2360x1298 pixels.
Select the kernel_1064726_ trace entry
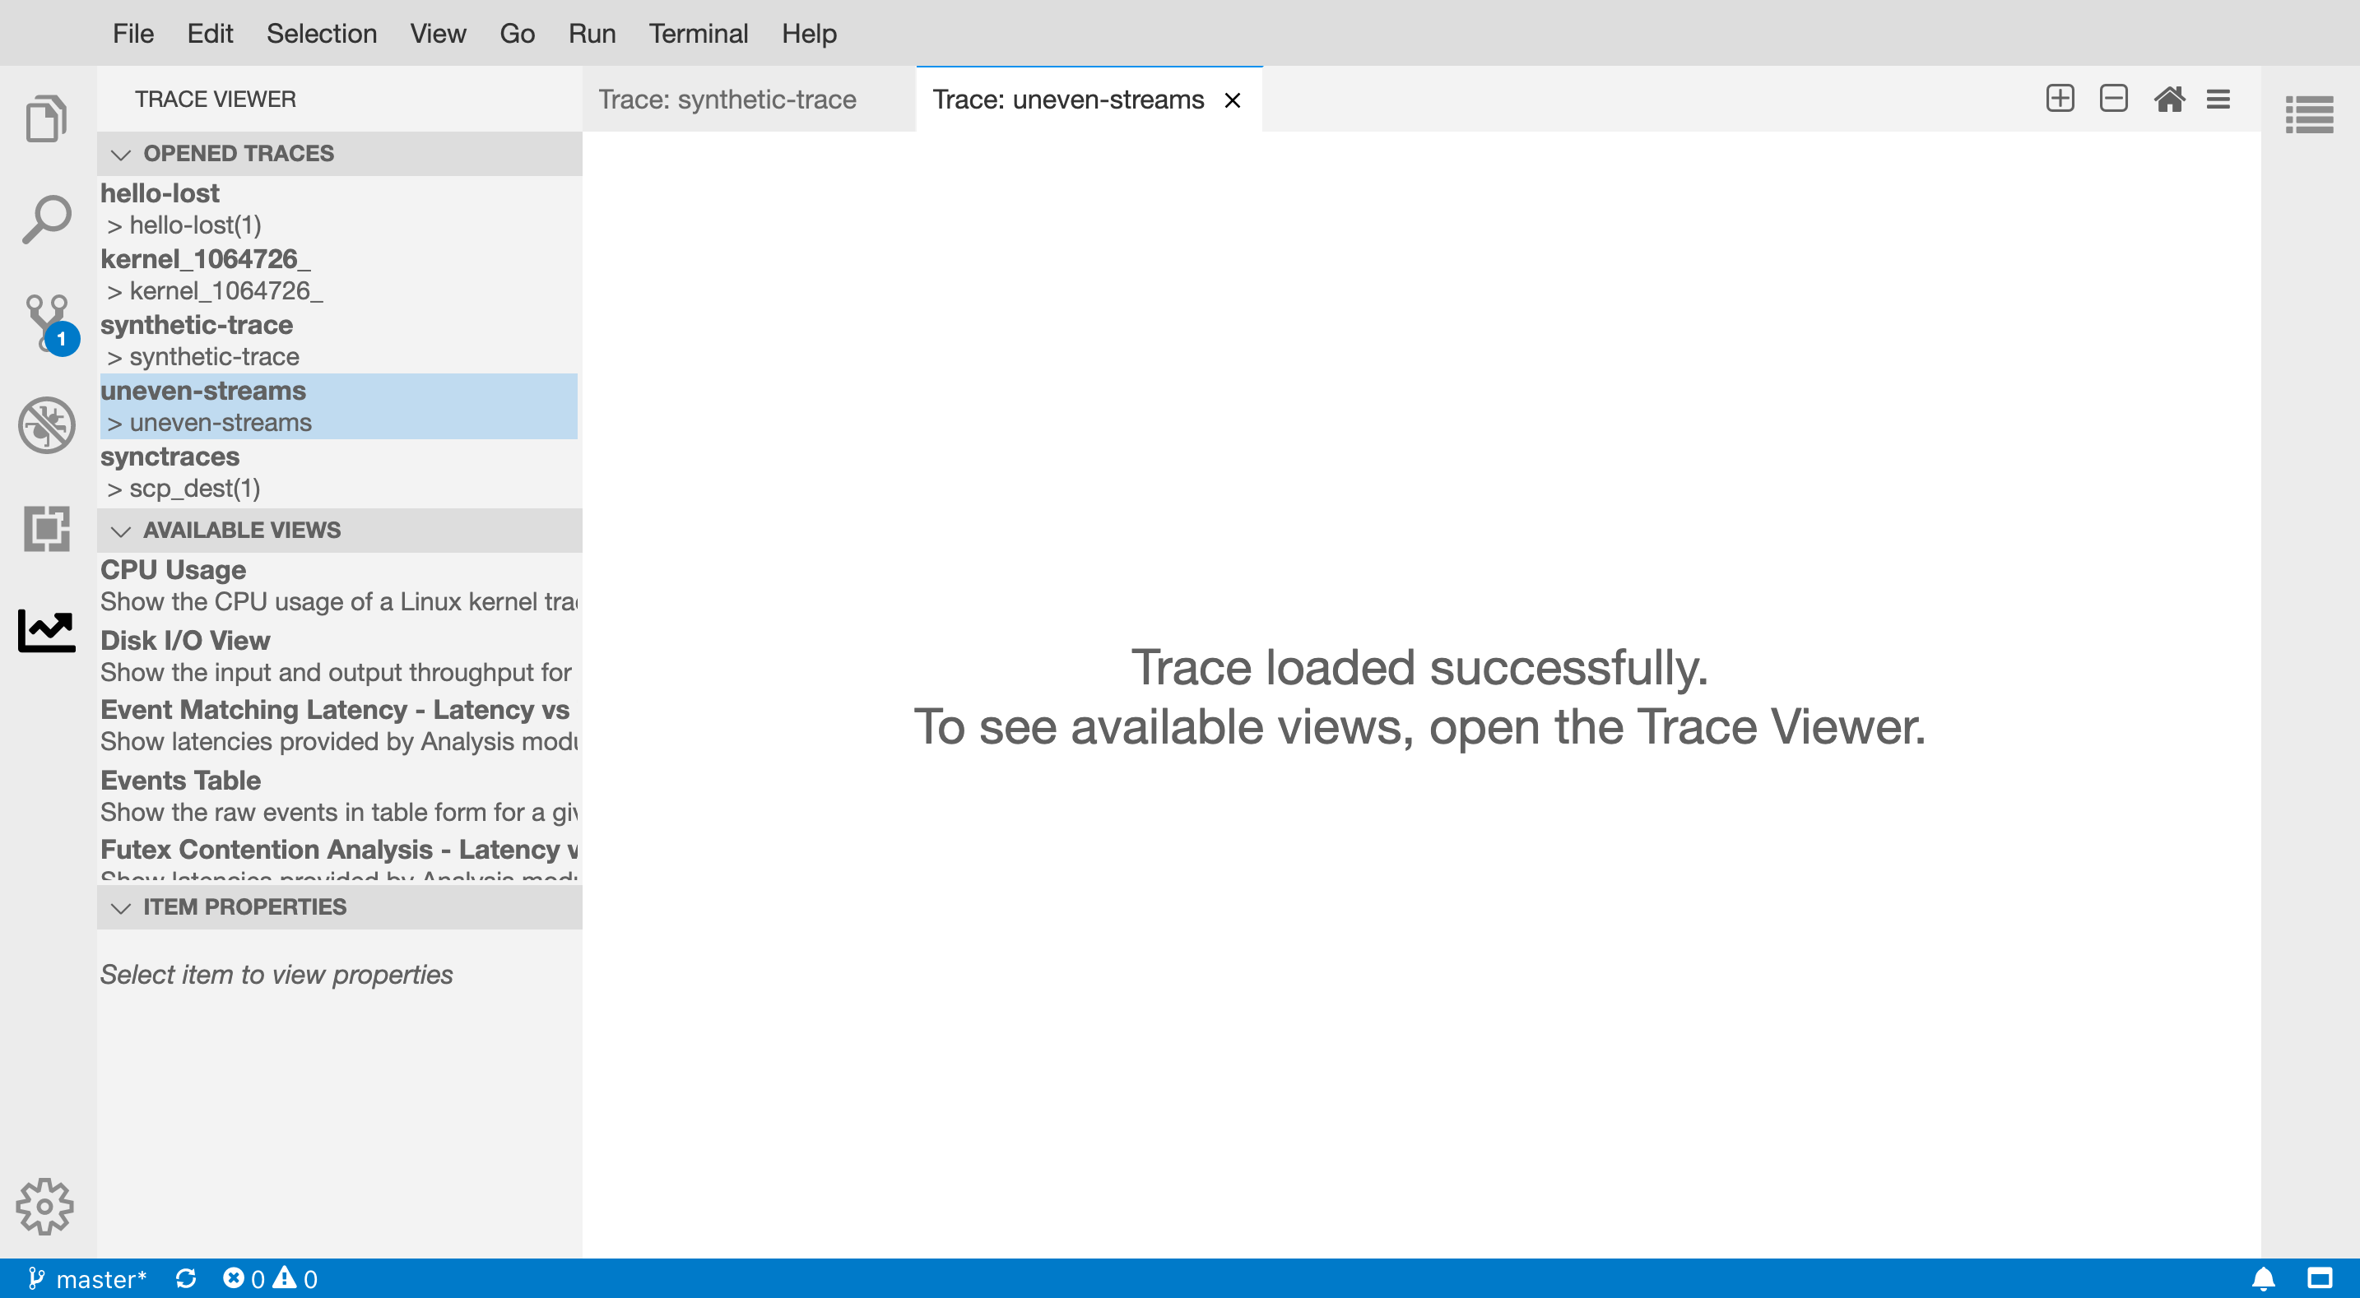[207, 259]
